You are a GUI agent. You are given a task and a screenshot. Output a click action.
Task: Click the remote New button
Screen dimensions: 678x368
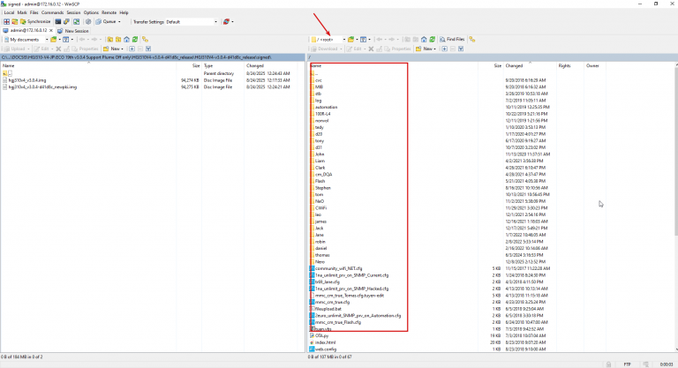click(x=424, y=49)
